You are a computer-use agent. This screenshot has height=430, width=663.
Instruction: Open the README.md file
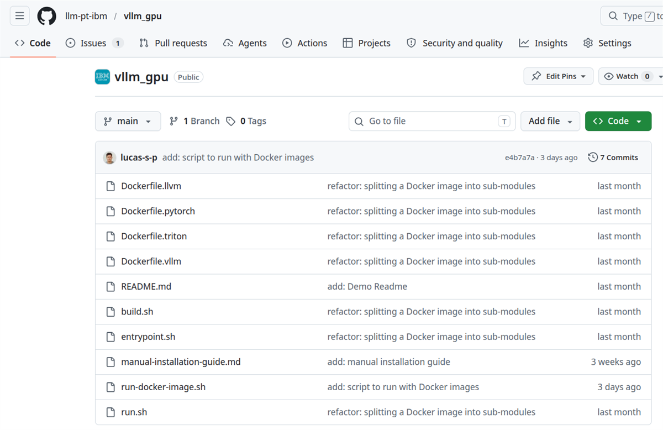146,287
